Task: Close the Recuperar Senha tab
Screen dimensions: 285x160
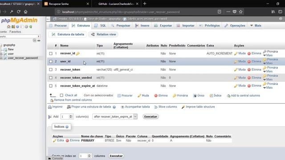Action: (88, 4)
